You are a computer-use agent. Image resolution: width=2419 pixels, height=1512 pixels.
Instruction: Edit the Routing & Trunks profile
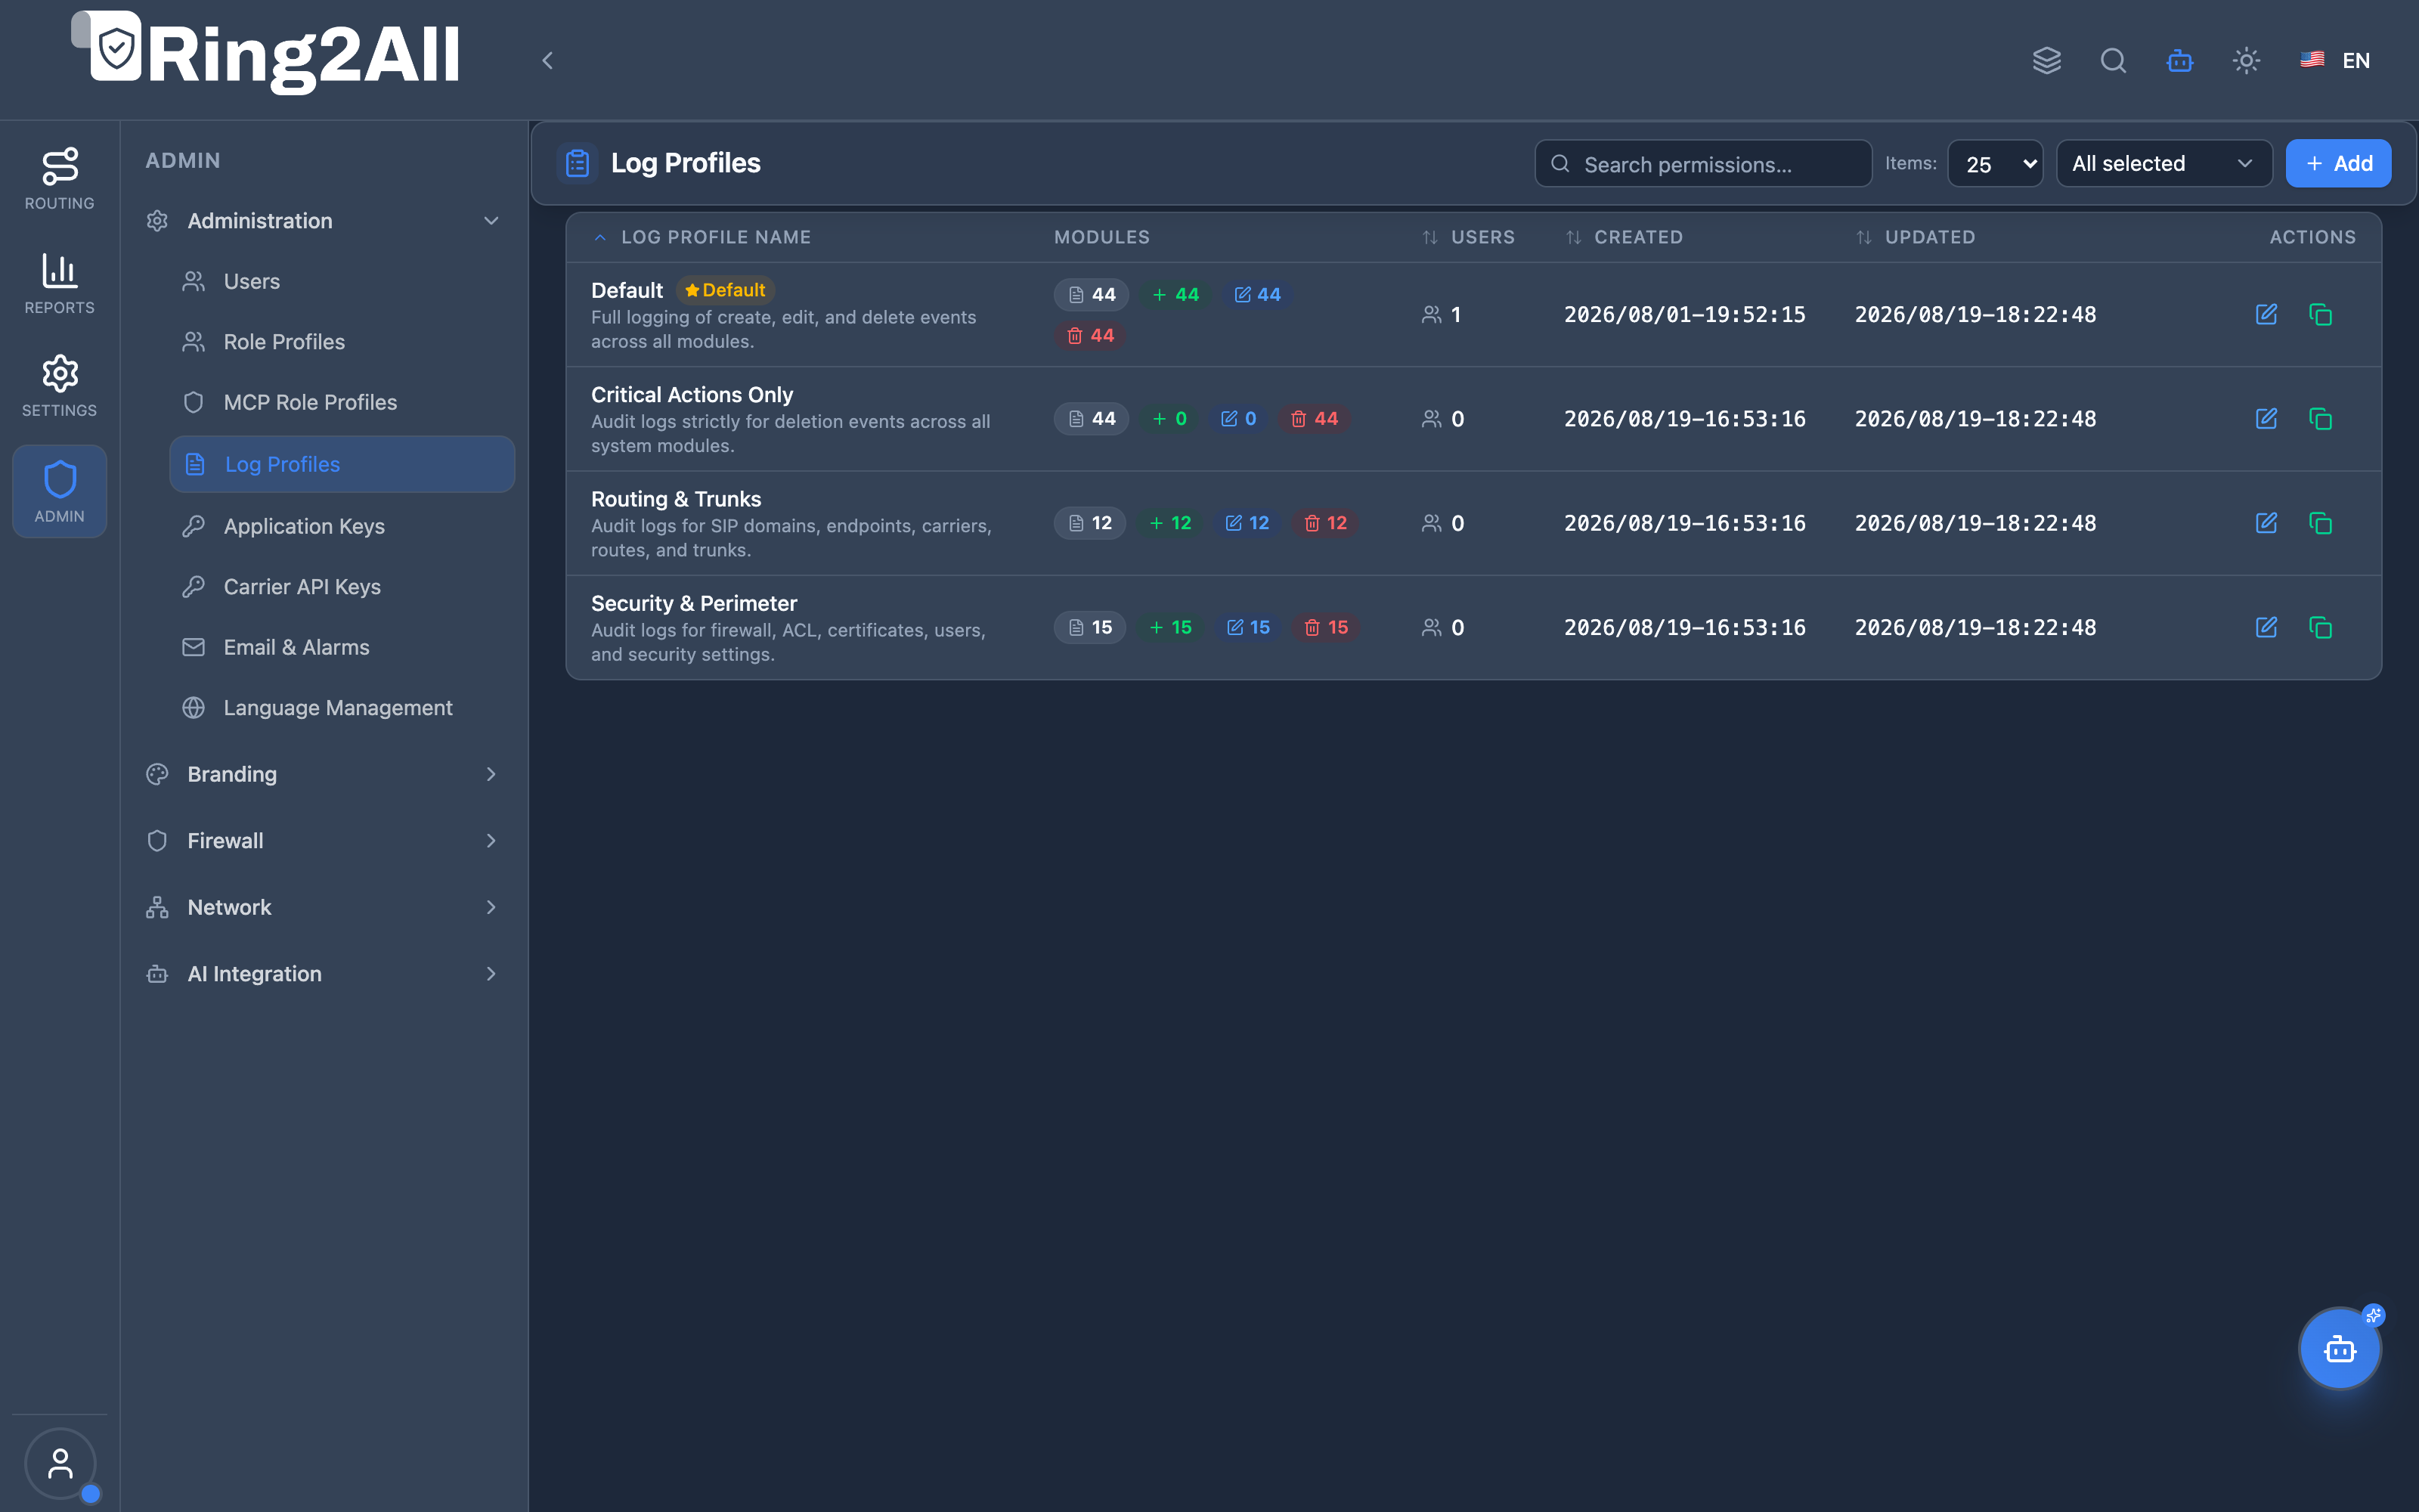(x=2266, y=523)
